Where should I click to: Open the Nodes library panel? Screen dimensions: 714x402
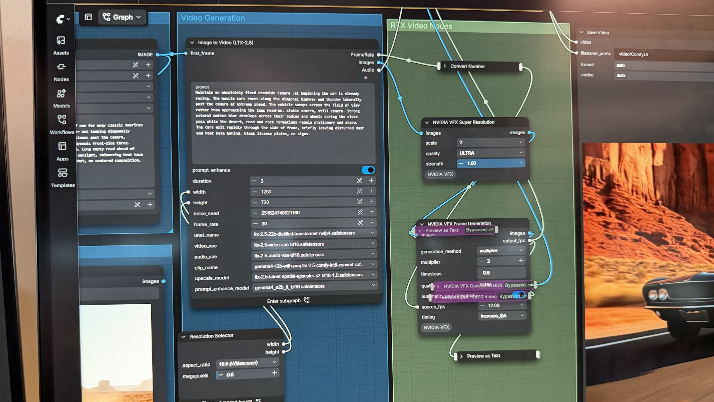(x=61, y=72)
